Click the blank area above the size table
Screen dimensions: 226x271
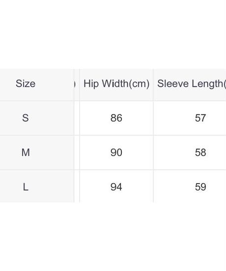point(113,34)
